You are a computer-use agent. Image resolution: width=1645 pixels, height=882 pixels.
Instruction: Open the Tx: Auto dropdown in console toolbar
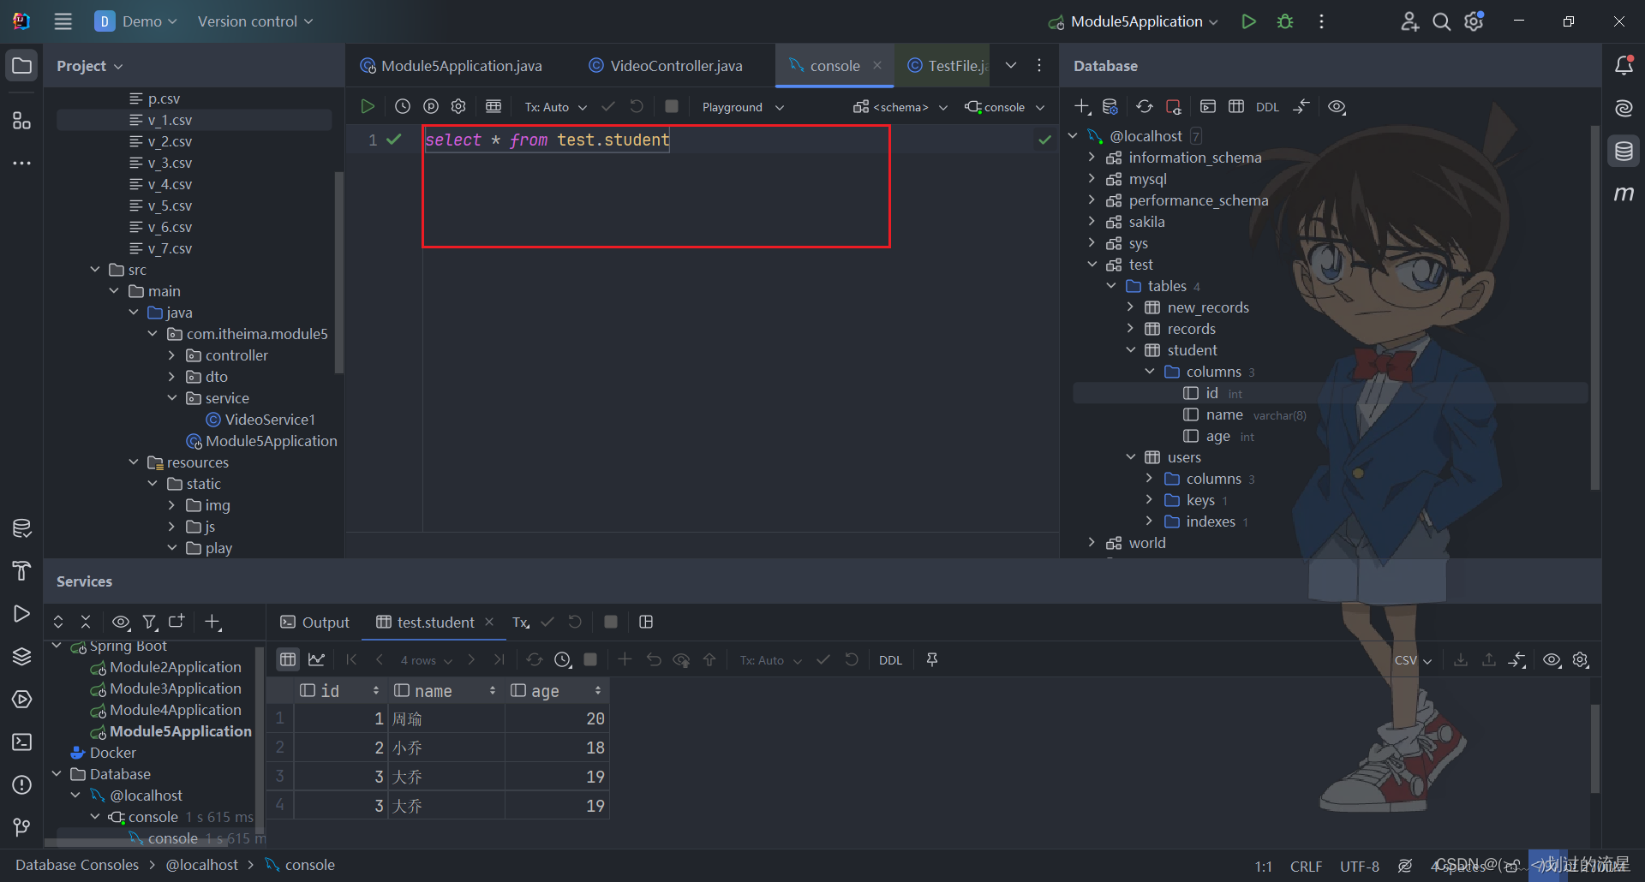(555, 107)
